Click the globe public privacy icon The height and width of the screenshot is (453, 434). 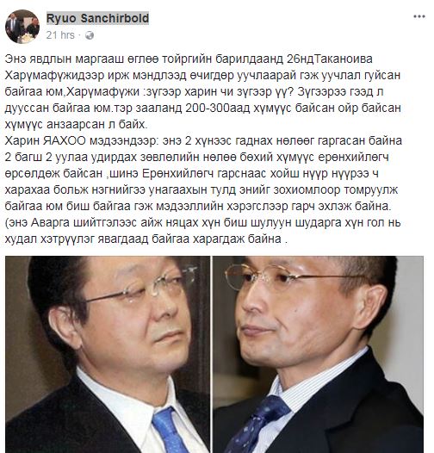(90, 35)
